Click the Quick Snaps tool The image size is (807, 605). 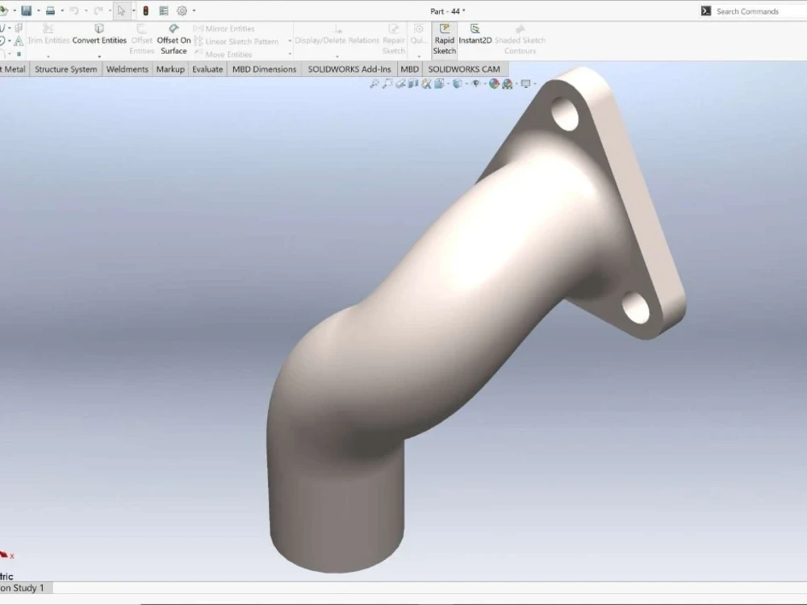point(418,35)
